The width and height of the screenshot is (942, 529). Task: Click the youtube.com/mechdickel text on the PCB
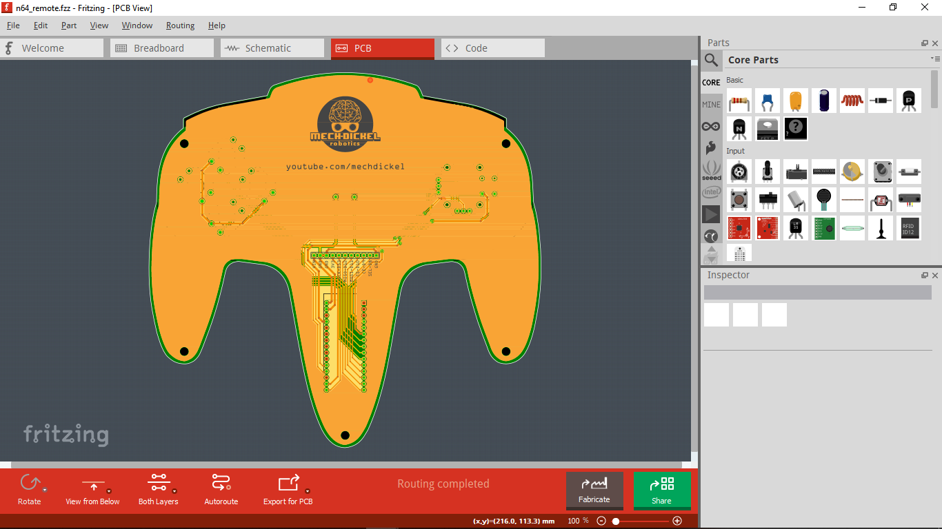[345, 167]
